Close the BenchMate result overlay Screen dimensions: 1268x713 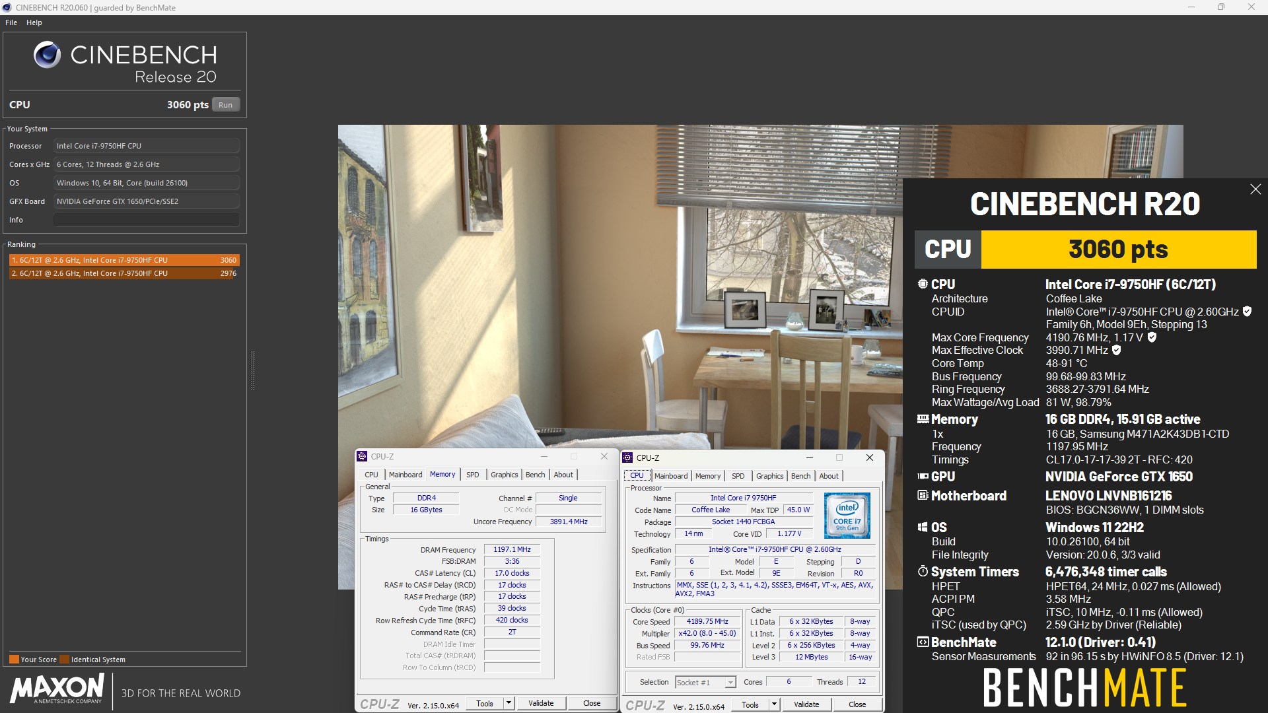(x=1255, y=189)
